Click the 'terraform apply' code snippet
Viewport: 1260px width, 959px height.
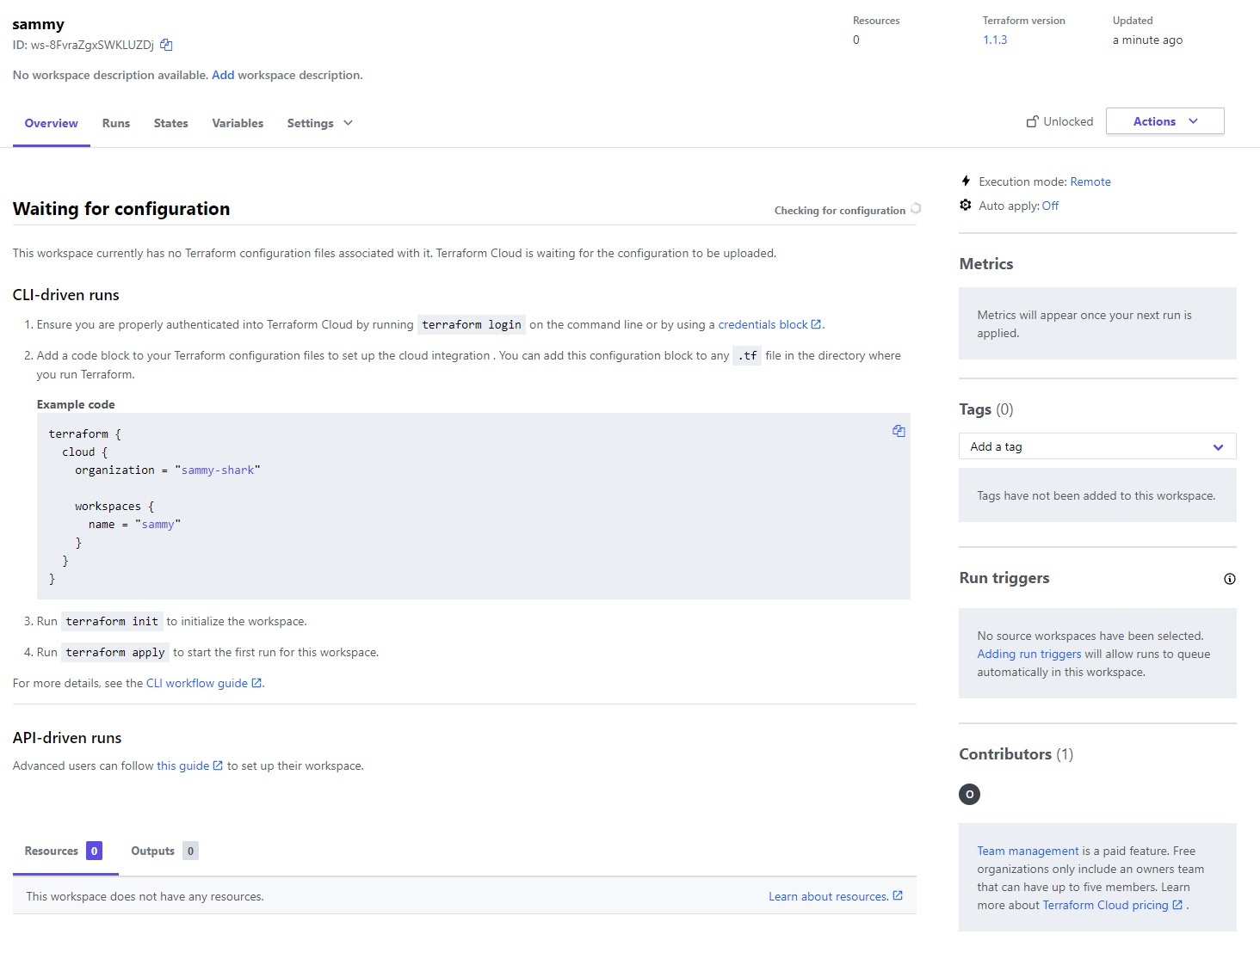tap(115, 652)
